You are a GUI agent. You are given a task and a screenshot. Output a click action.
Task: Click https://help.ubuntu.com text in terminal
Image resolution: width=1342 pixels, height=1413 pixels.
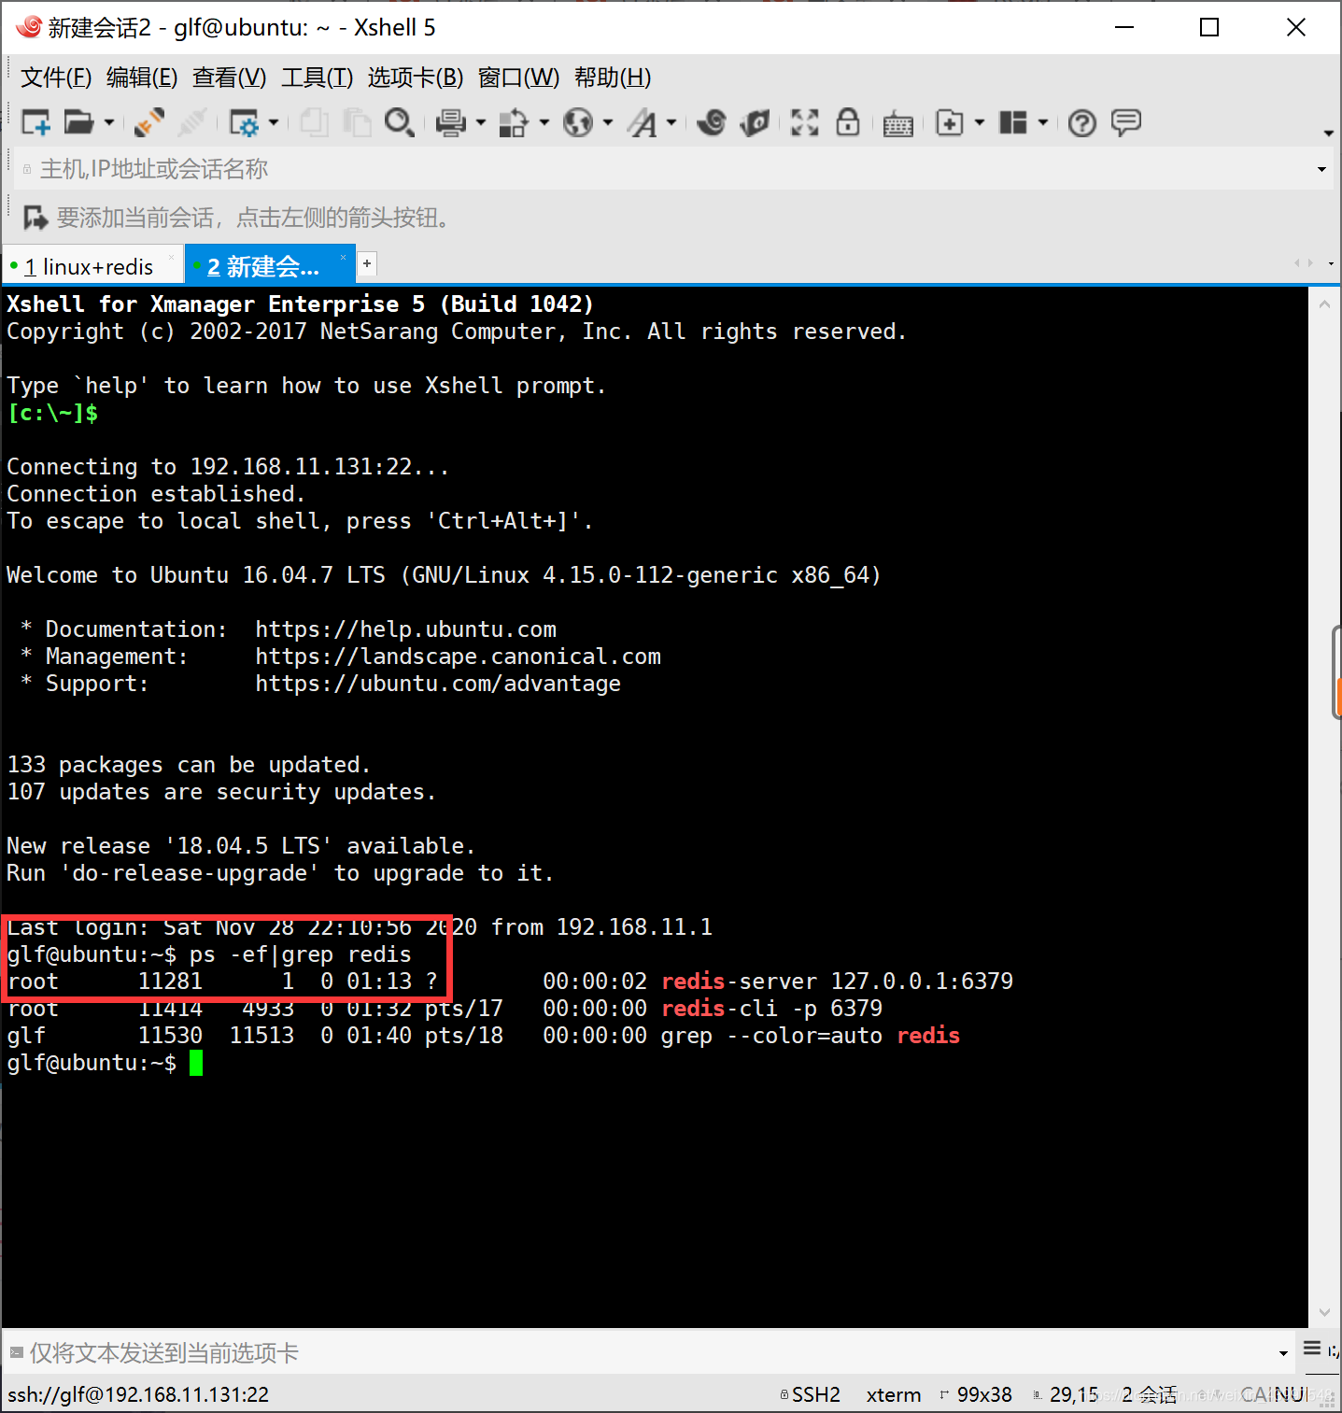click(405, 629)
